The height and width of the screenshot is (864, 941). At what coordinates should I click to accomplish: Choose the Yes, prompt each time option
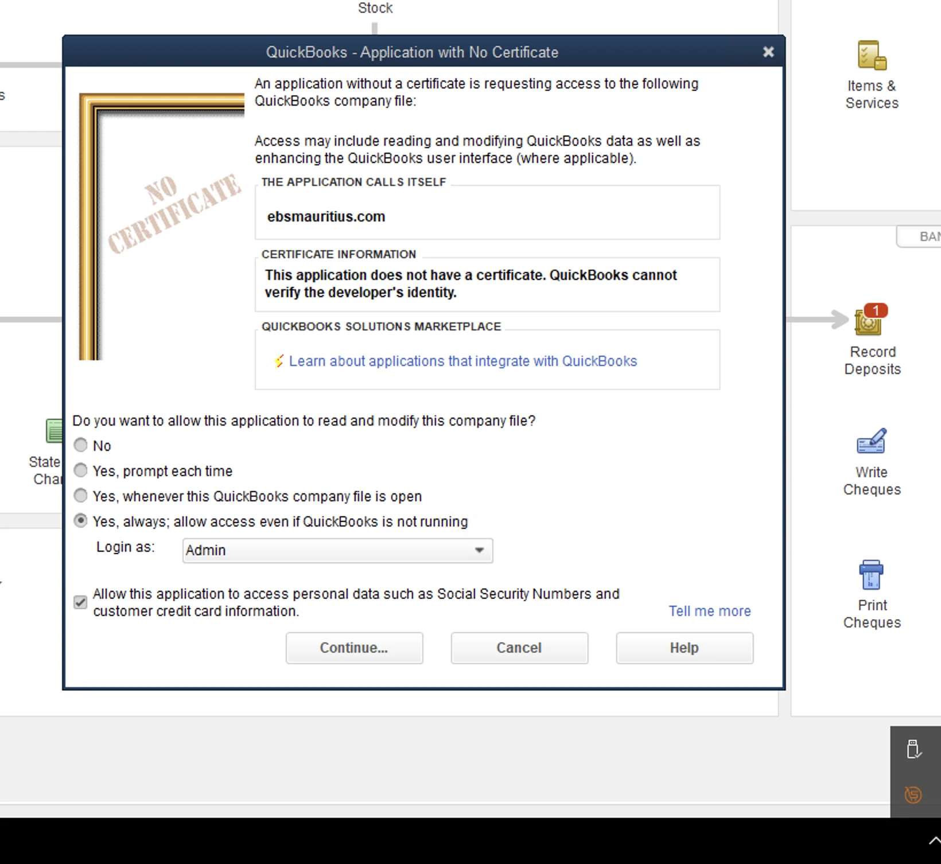(80, 470)
